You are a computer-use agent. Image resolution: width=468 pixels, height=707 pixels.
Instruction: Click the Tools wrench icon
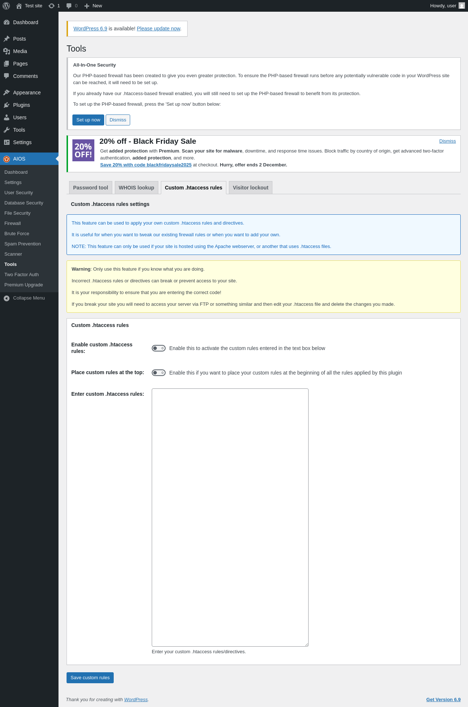coord(7,130)
